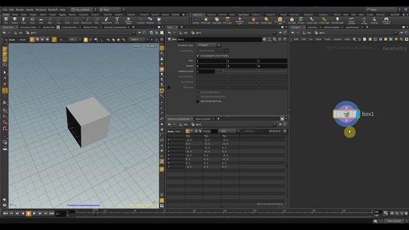Toggle Add Vertex Normals checkbox
Viewport: 409px width, 230px height.
197,101
